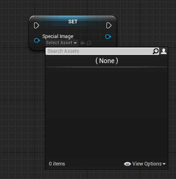Click the eye icon next to View Options
176x179 pixels.
[x=127, y=164]
